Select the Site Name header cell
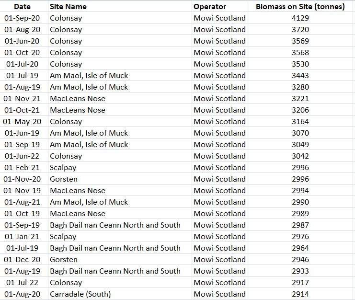Image resolution: width=355 pixels, height=300 pixels. [68, 7]
